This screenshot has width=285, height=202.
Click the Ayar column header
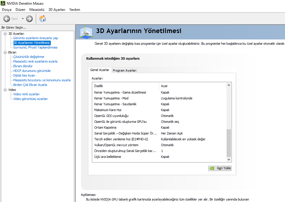pos(193,86)
